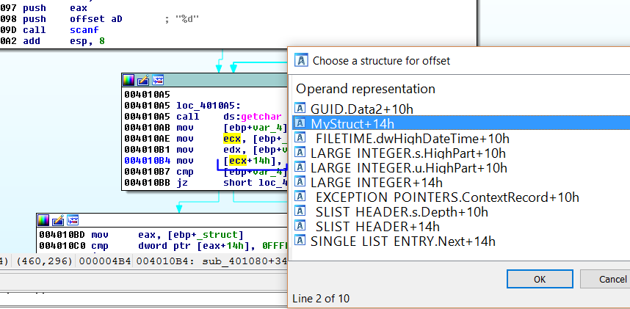This screenshot has height=309, width=630.
Task: Select EXCEPTION POINTERS.ContextRecord+10h entry
Action: (x=447, y=197)
